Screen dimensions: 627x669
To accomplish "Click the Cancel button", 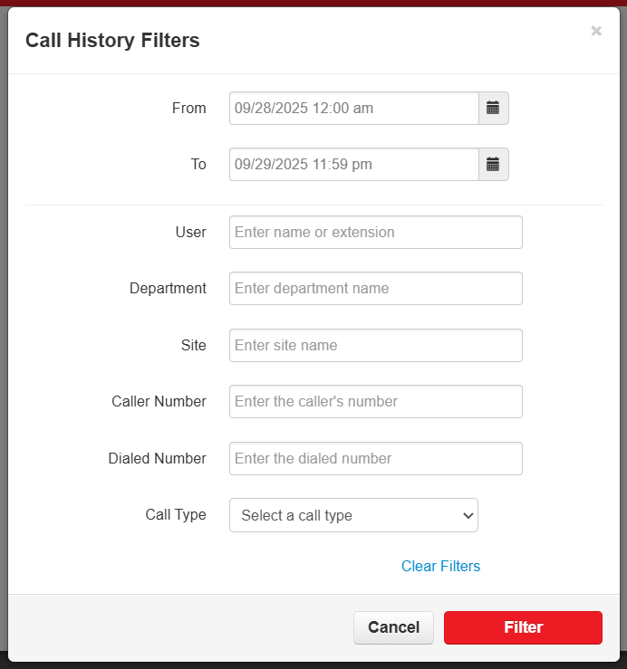I will 393,627.
